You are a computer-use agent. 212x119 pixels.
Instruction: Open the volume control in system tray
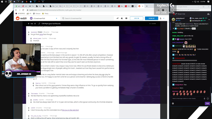[198, 2]
